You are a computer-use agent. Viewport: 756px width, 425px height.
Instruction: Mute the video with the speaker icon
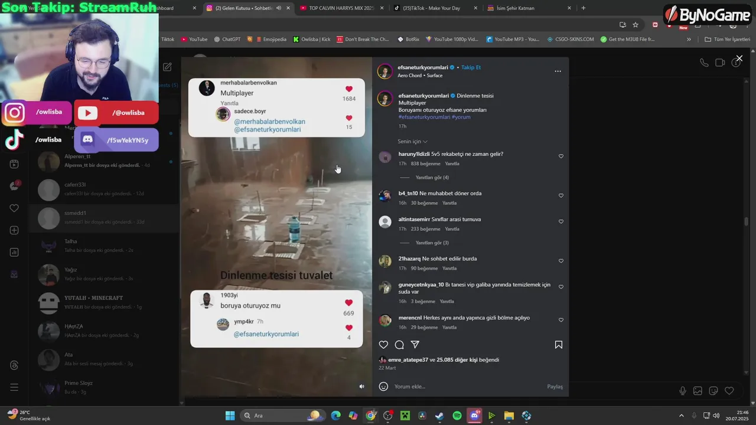pos(362,387)
